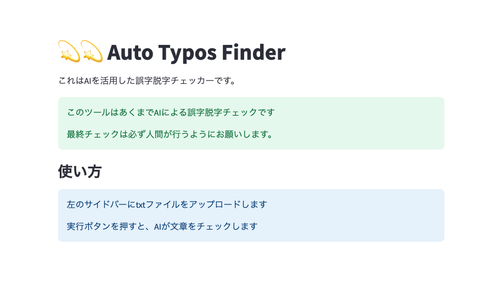
Task: Click empty right area of blue info box
Action: point(373,215)
